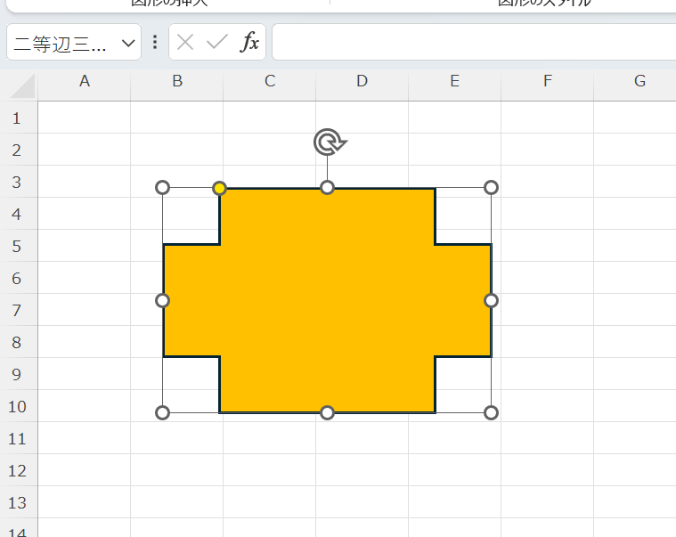Image resolution: width=676 pixels, height=537 pixels.
Task: Click the cancel X icon in formula bar
Action: 185,42
